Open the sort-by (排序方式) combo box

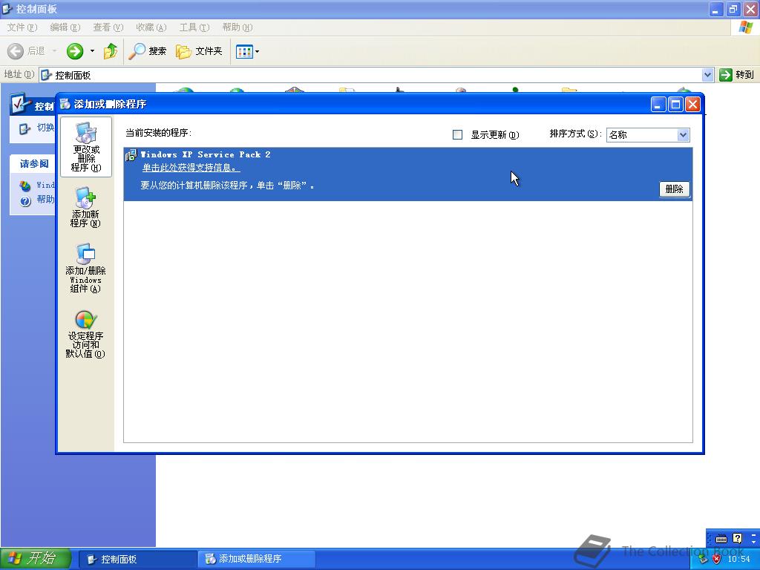(x=648, y=135)
